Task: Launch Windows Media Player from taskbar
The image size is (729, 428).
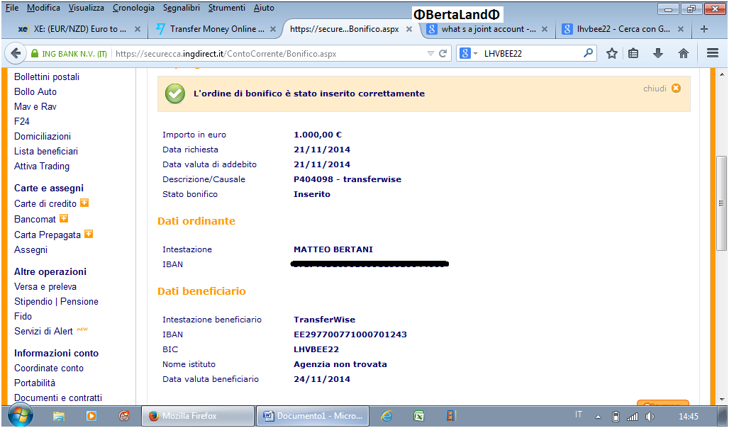Action: (91, 416)
